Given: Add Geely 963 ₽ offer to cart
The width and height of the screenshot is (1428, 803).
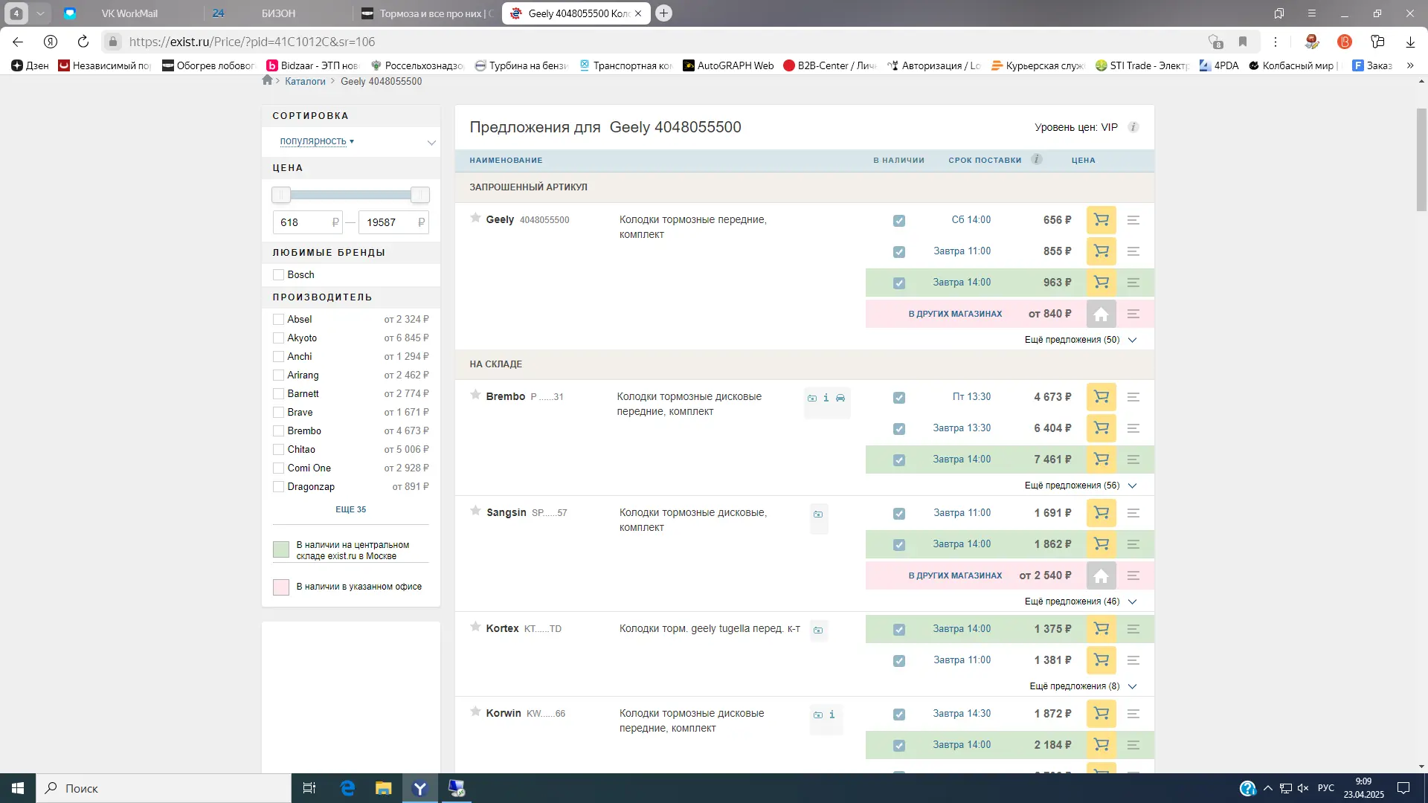Looking at the screenshot, I should (x=1101, y=283).
